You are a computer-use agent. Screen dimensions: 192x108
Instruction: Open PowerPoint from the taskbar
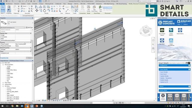click(37, 106)
